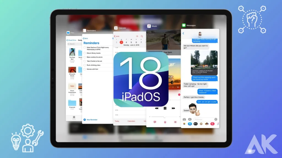Open 'The Pleat Skirt' file in Files
282x158 pixels.
72,55
